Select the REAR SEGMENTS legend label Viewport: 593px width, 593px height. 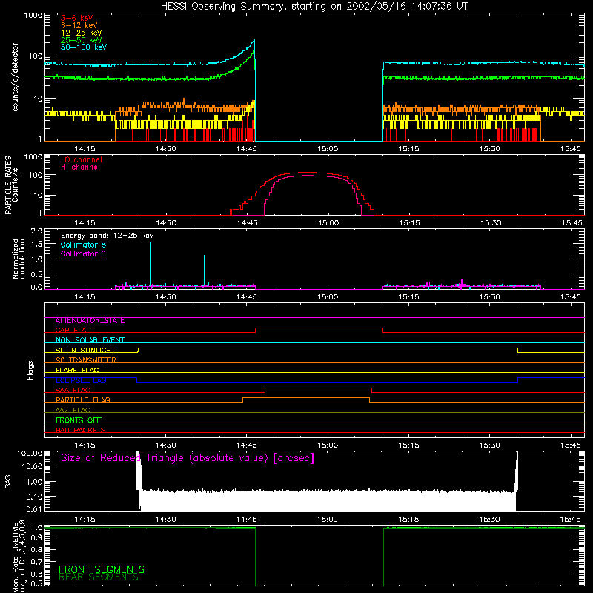coord(99,577)
